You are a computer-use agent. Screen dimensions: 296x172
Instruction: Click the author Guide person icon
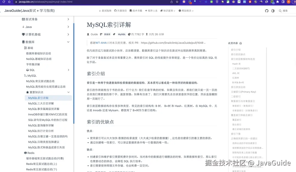coord(88,34)
